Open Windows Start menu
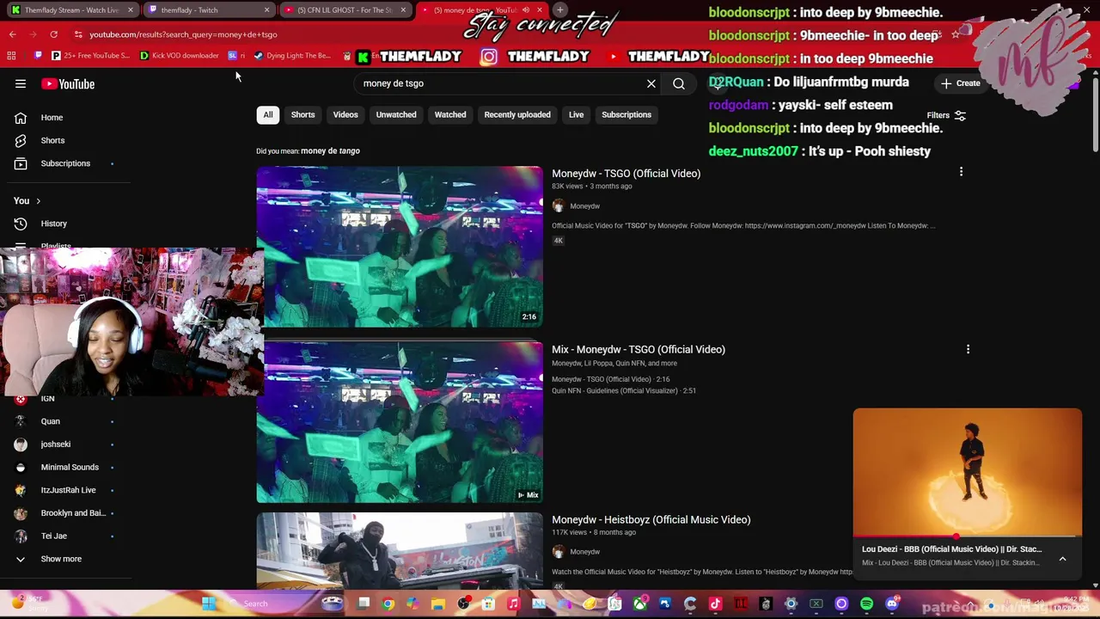 tap(209, 604)
